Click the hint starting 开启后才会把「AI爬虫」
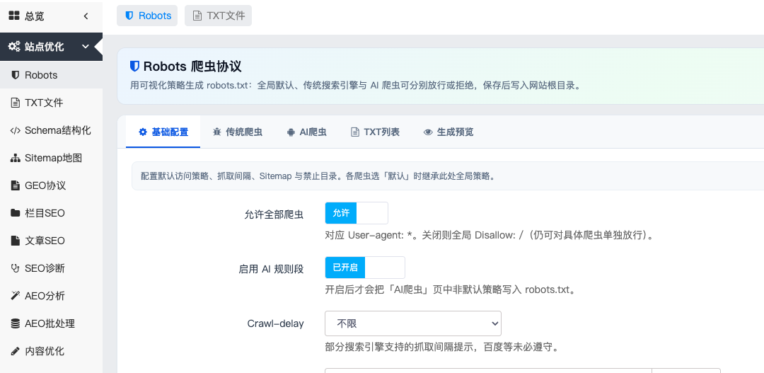Viewport: 764px width, 373px height. [x=451, y=289]
